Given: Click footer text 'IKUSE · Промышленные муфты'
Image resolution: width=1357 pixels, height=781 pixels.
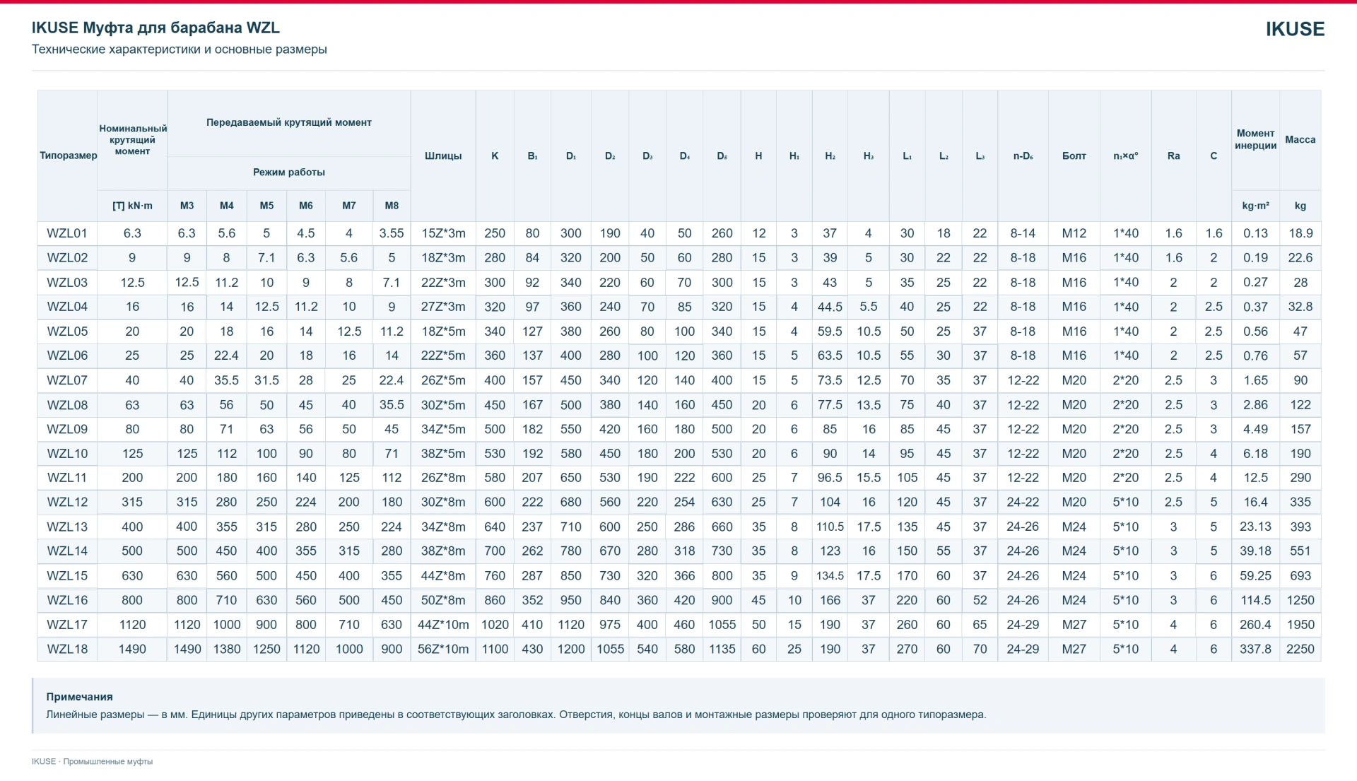Looking at the screenshot, I should coord(92,761).
